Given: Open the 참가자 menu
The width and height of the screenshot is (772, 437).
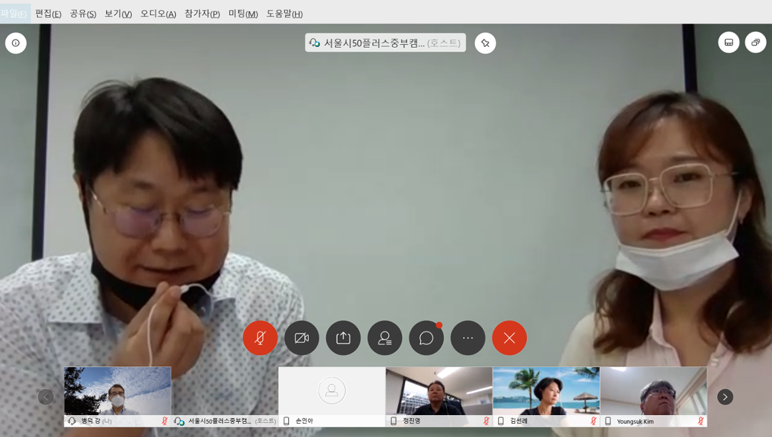Looking at the screenshot, I should 202,13.
